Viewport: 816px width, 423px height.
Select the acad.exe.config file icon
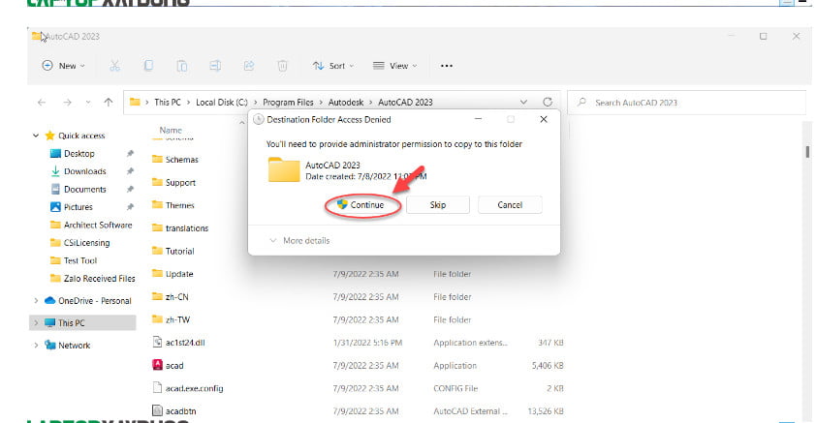click(x=157, y=388)
